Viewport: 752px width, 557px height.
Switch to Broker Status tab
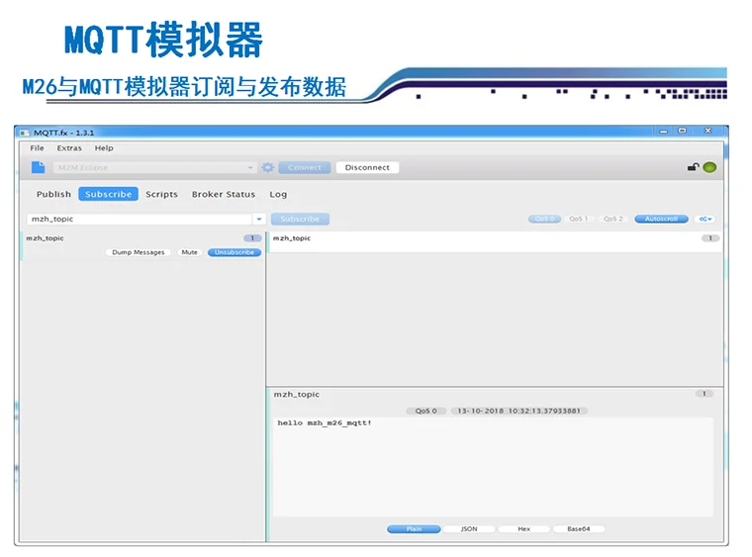click(224, 194)
